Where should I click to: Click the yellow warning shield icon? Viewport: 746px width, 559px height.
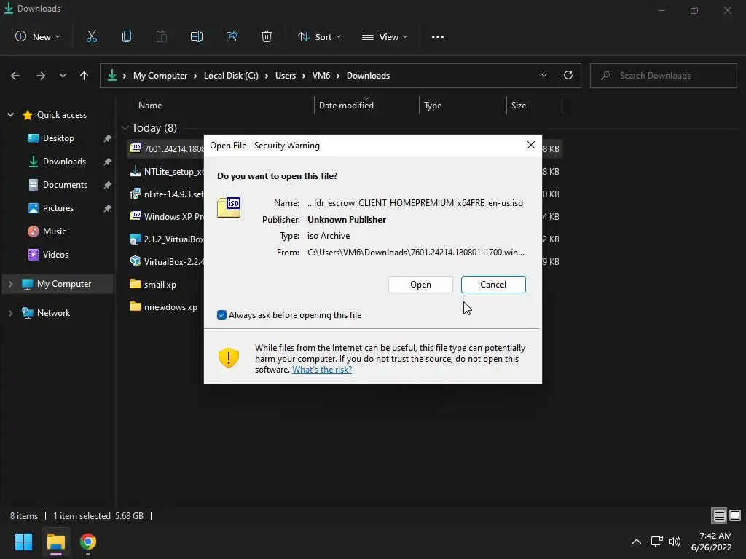pyautogui.click(x=228, y=358)
